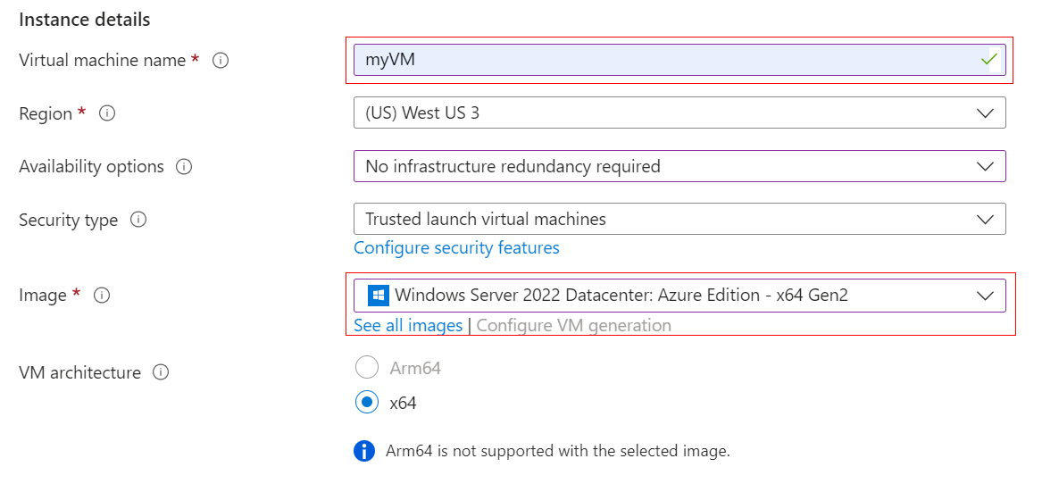The image size is (1042, 492).
Task: Click info icon next to Security type
Action: tap(138, 220)
